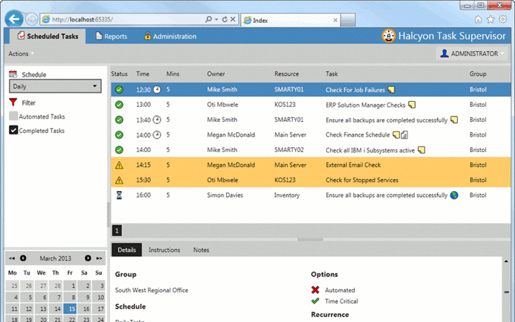Screen dimensions: 515x322
Task: Select Simon Davies owner cell
Action: tap(225, 195)
